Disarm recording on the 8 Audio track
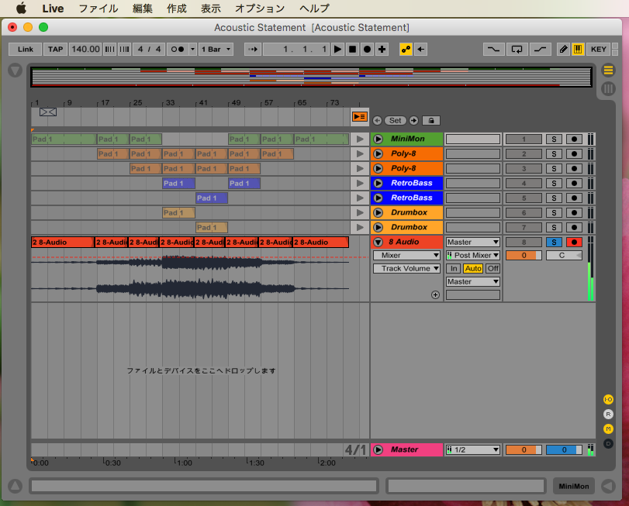This screenshot has height=506, width=629. [x=574, y=242]
